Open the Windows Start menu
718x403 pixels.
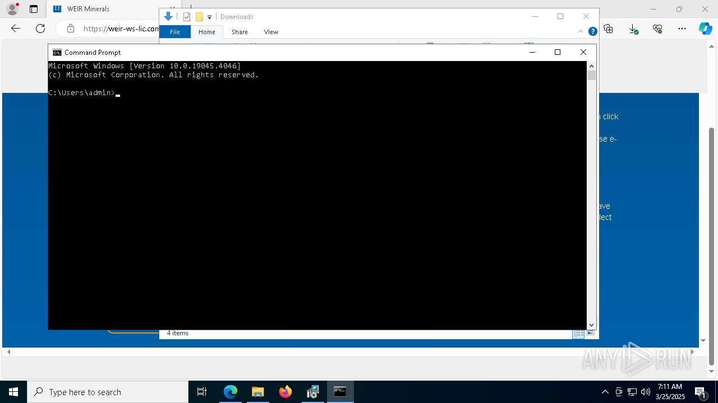[13, 392]
